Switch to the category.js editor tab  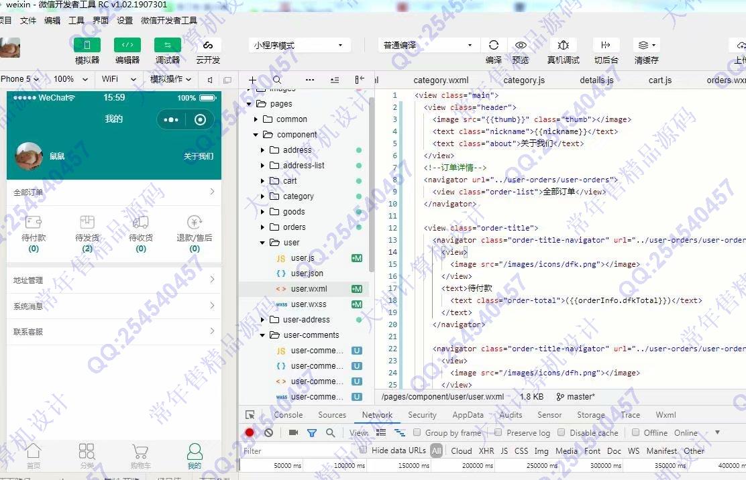pos(524,80)
